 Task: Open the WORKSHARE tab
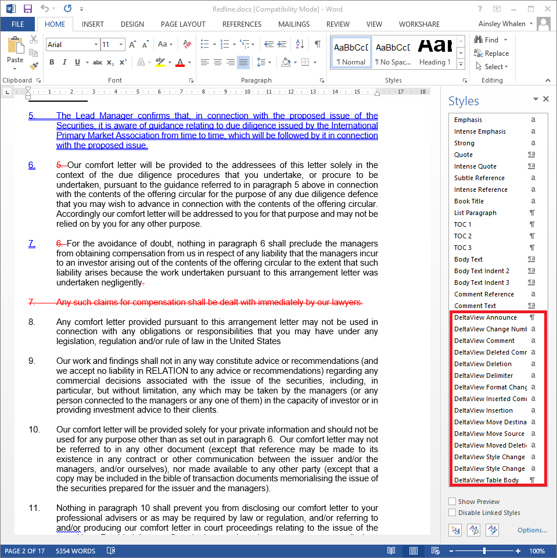tap(419, 24)
